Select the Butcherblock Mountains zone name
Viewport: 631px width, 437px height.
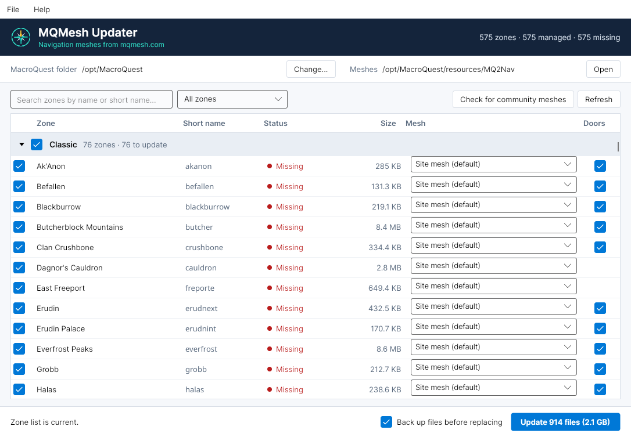80,227
